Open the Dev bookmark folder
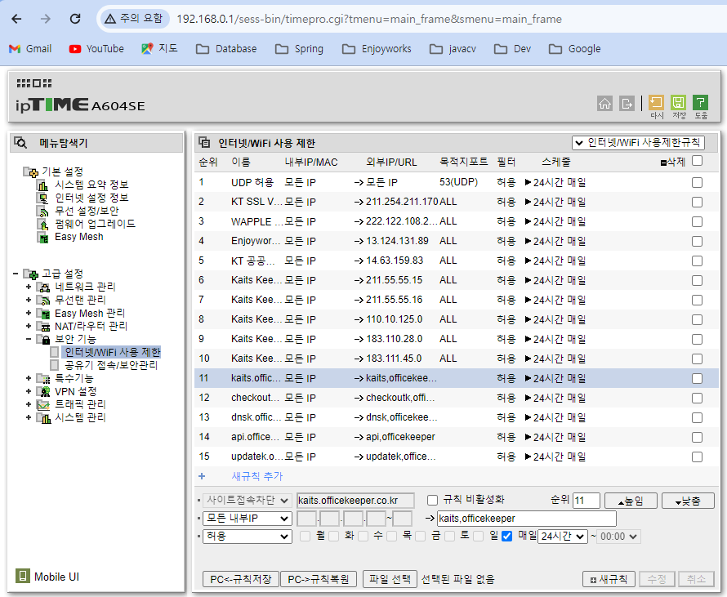The width and height of the screenshot is (727, 597). coord(512,49)
